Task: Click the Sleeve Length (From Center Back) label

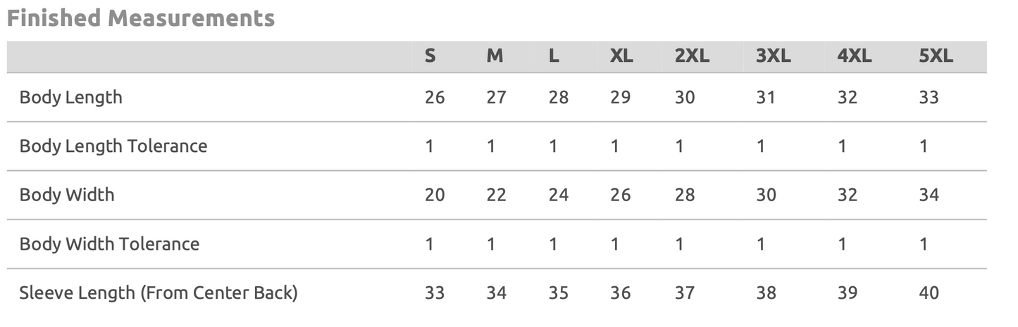Action: (x=159, y=293)
